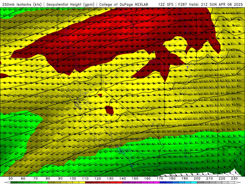Click the 80 knot legend value
This screenshot has width=245, height=184.
point(48,178)
